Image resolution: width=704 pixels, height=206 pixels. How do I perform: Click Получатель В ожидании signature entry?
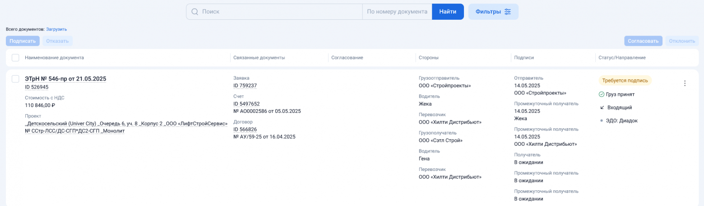(528, 162)
